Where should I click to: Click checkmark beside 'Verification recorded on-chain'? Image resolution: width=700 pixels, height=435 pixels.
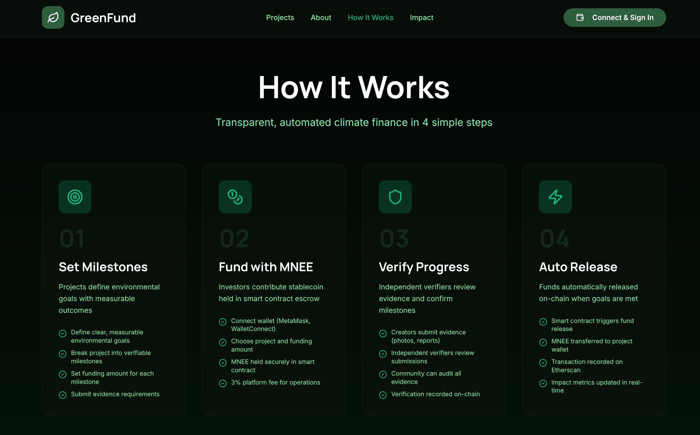(383, 395)
